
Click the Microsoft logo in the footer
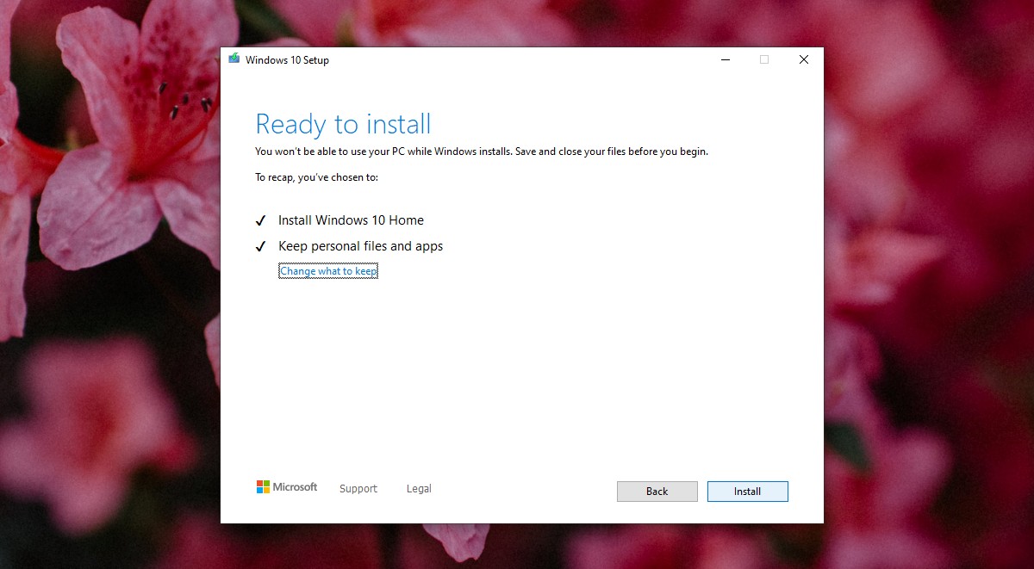(263, 486)
